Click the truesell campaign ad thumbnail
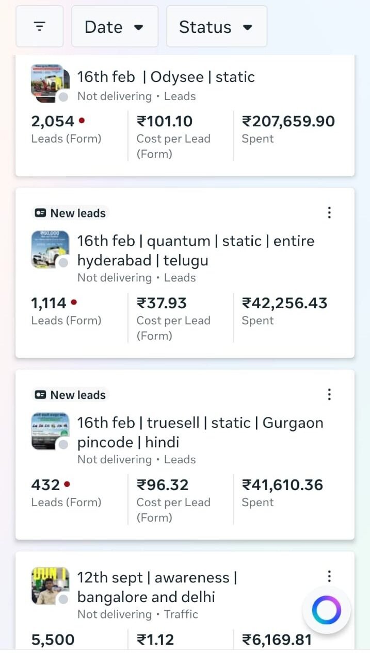 click(x=50, y=431)
